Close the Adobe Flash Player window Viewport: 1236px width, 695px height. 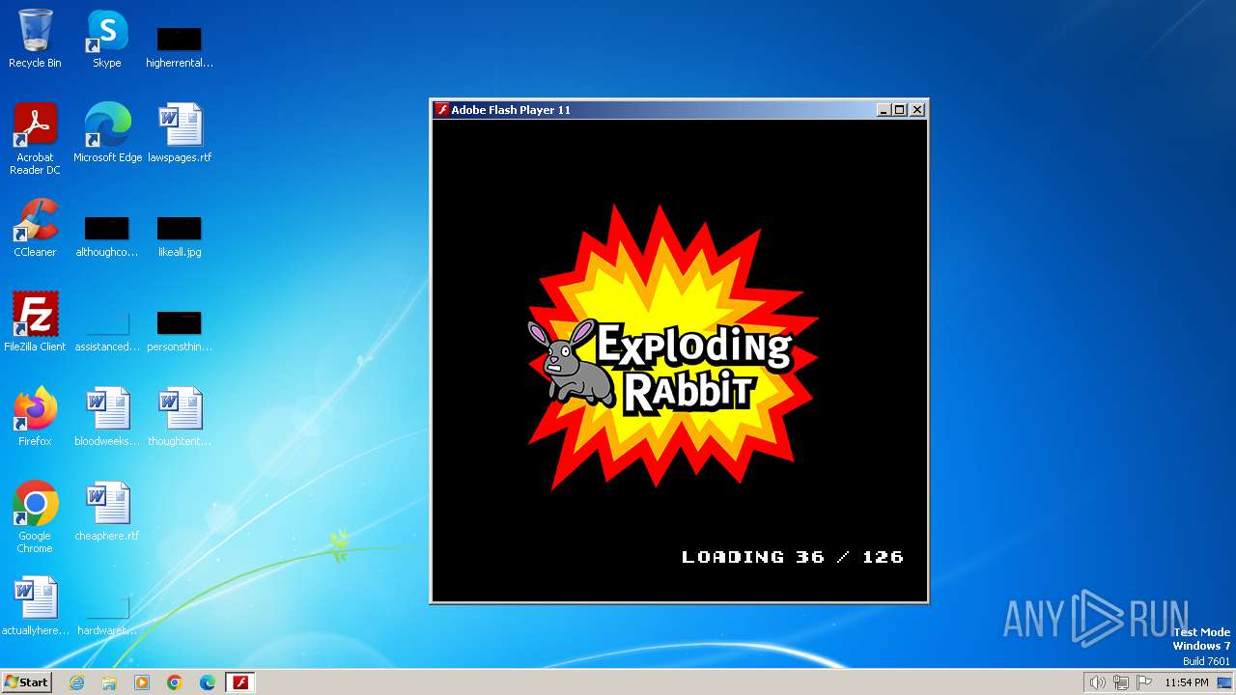pyautogui.click(x=917, y=110)
